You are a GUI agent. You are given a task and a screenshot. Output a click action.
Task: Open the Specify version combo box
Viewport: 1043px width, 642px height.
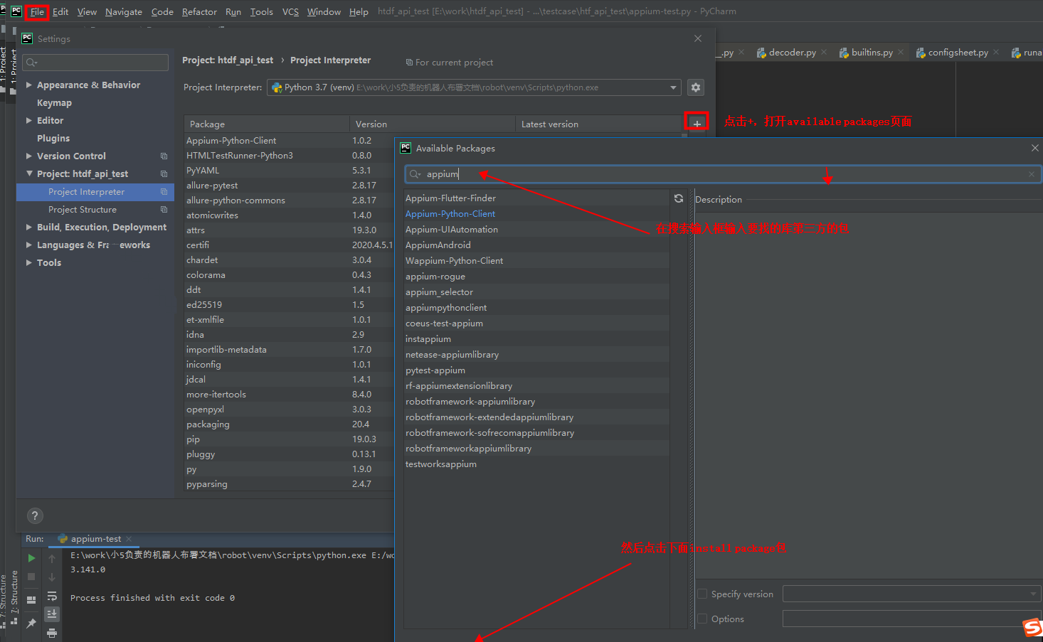911,594
